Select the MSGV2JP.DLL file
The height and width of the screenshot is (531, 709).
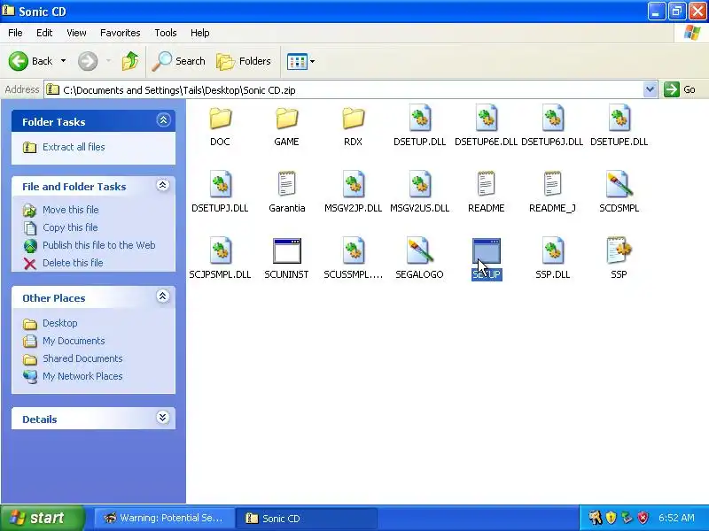click(353, 192)
